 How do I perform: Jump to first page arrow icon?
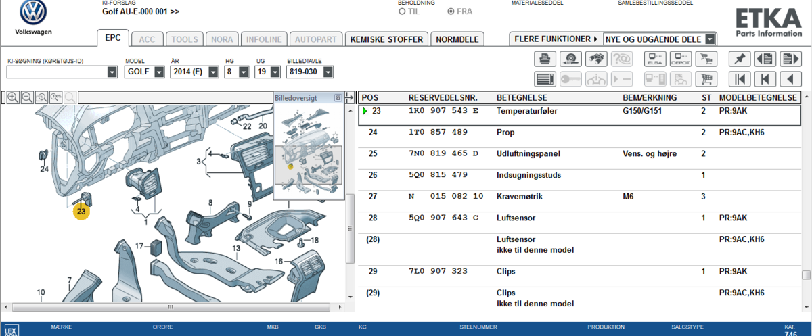click(740, 79)
